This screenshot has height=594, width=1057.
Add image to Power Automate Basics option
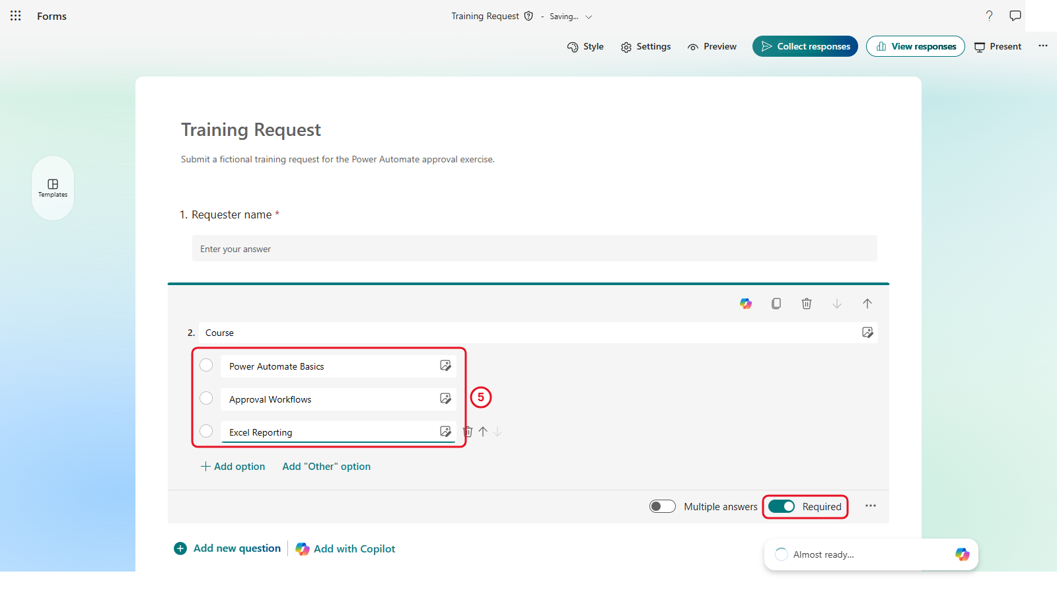click(446, 366)
